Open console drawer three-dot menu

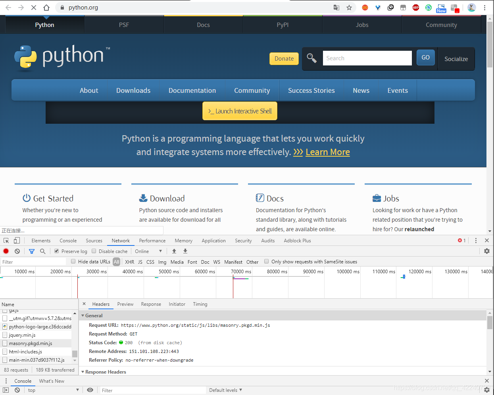6,381
